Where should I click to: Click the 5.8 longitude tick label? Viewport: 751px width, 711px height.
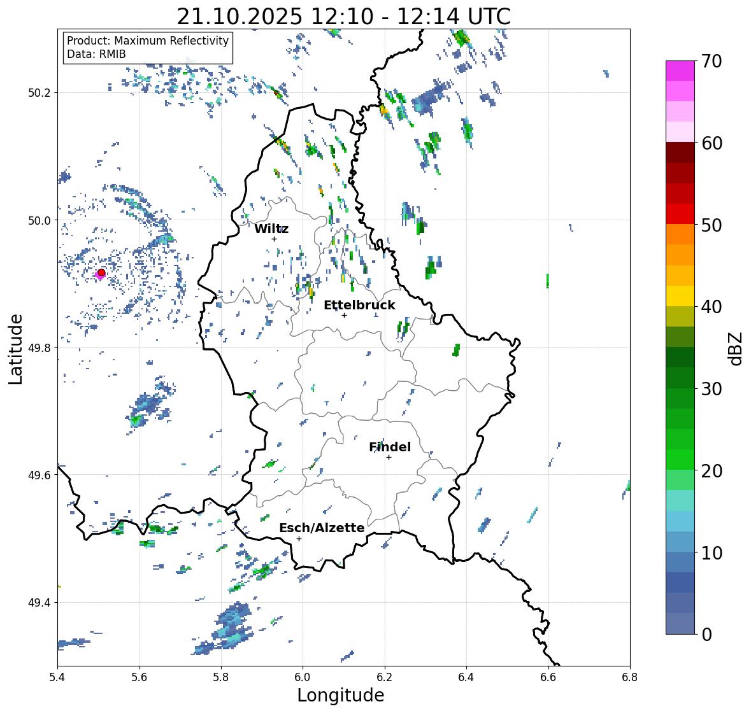221,677
